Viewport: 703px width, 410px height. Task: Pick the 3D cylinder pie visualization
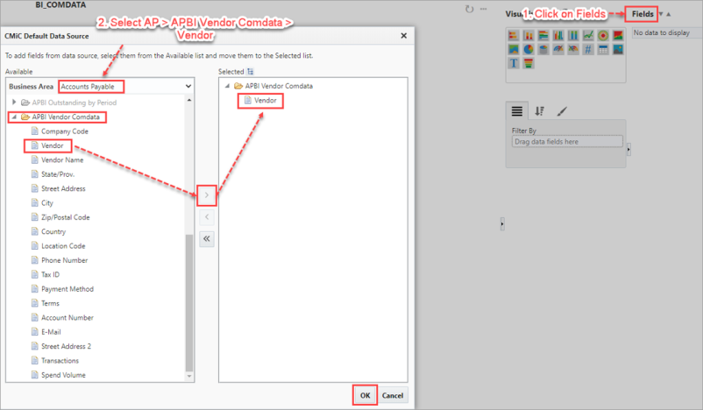(543, 49)
